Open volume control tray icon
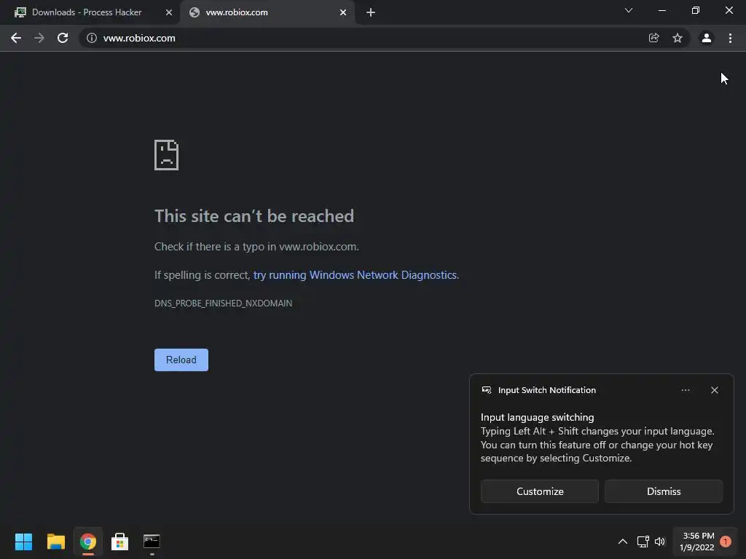Viewport: 746px width, 559px height. pos(659,542)
